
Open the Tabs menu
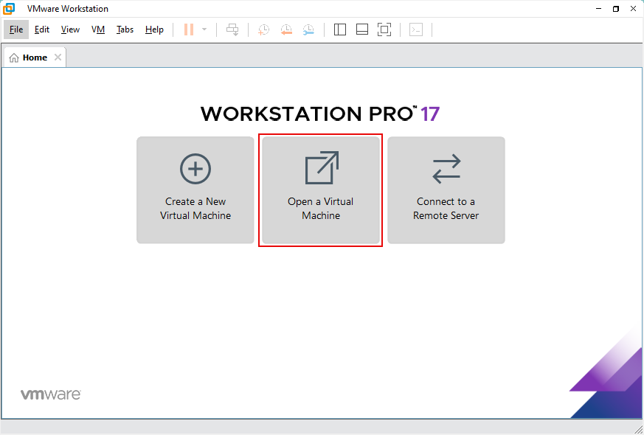[x=124, y=29]
